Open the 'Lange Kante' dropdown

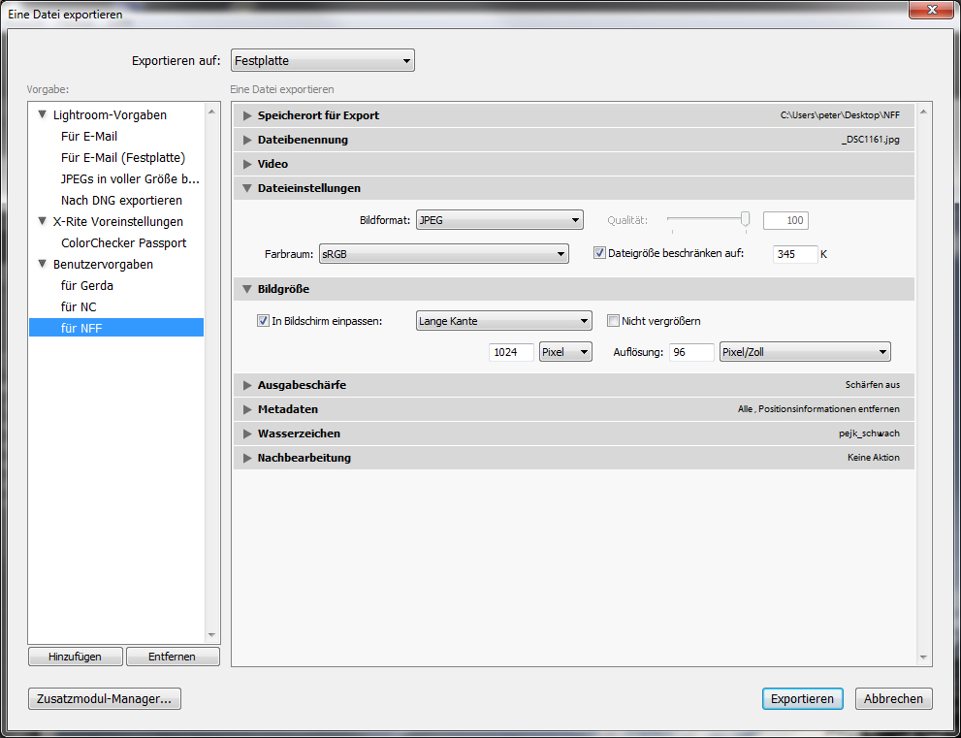504,321
